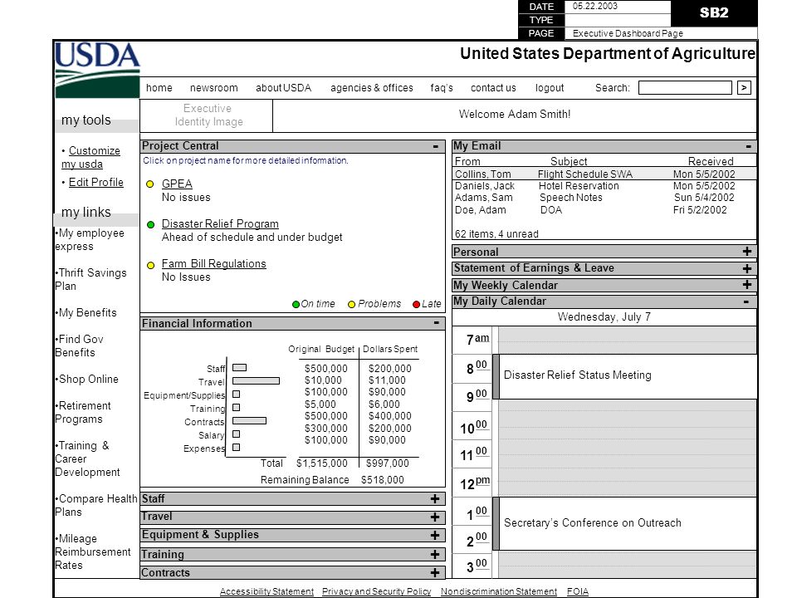Click the USDA logo

tap(96, 70)
